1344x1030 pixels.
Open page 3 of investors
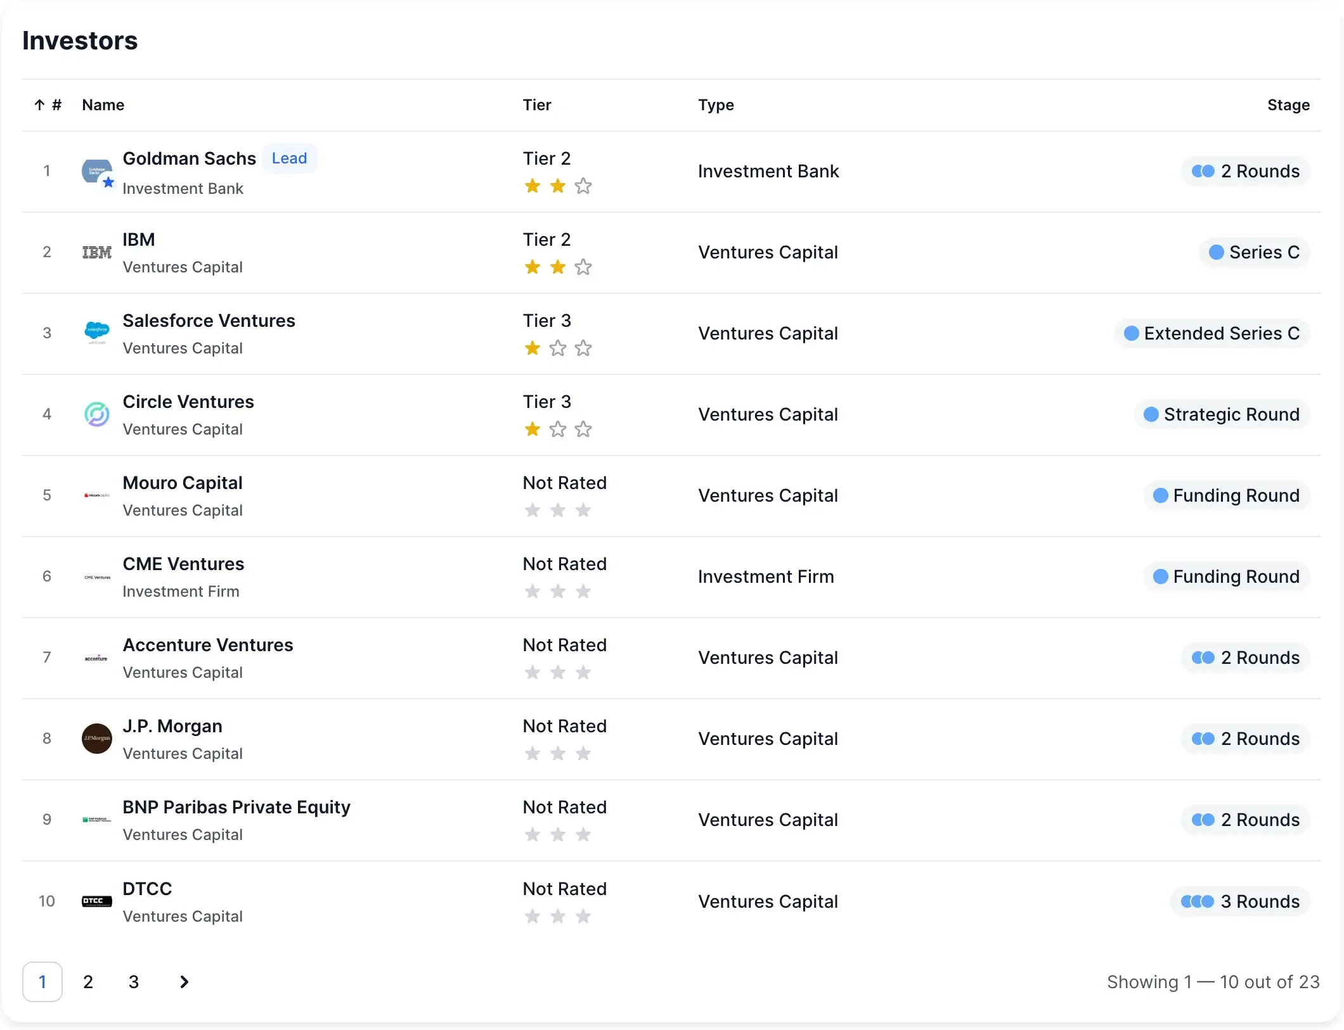click(134, 982)
